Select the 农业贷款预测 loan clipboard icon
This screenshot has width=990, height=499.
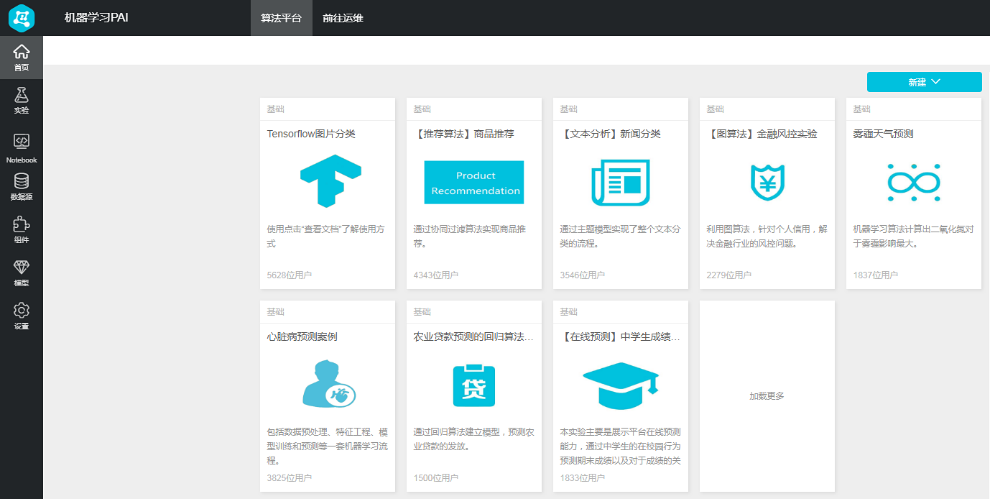[473, 385]
